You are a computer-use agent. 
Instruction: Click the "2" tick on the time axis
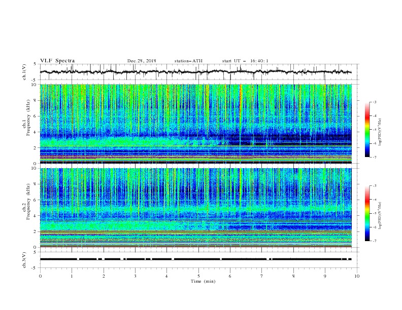pos(104,276)
